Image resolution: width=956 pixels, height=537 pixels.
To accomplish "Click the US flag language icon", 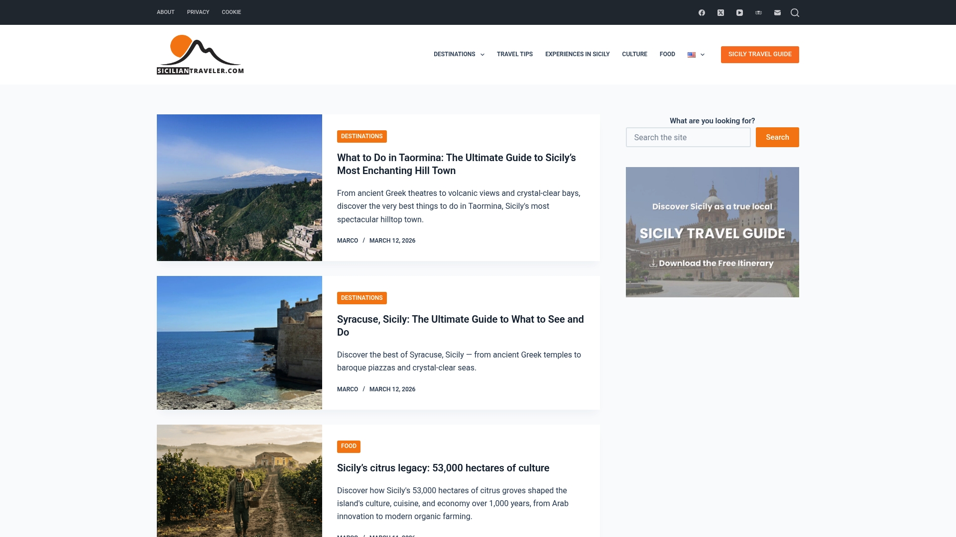I will [691, 55].
